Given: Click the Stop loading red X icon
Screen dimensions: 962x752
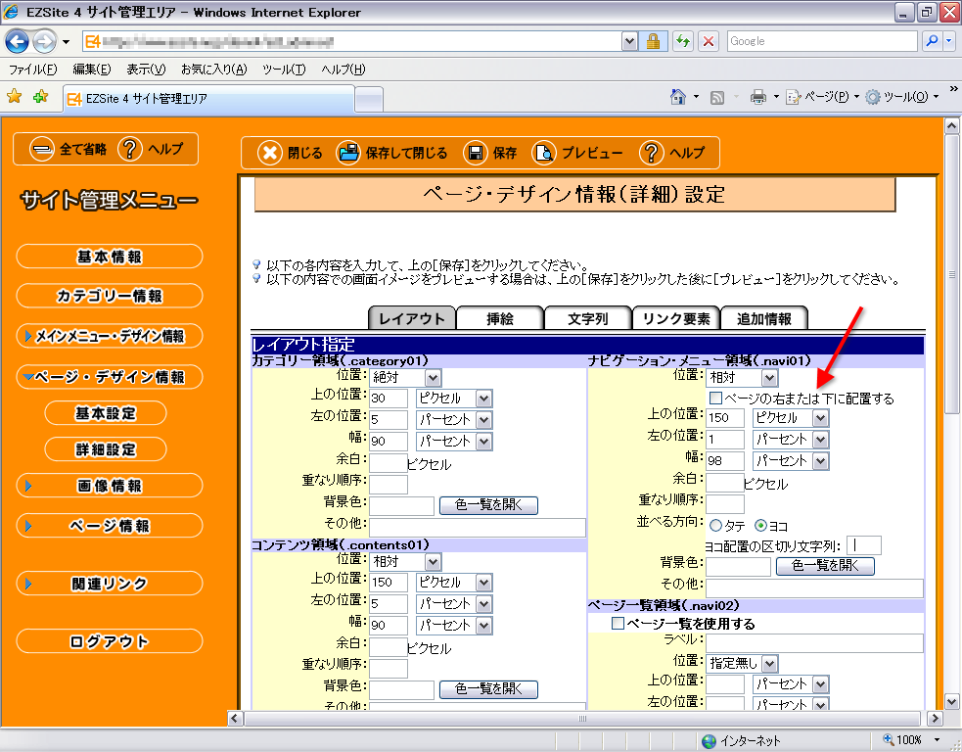Looking at the screenshot, I should (x=709, y=41).
